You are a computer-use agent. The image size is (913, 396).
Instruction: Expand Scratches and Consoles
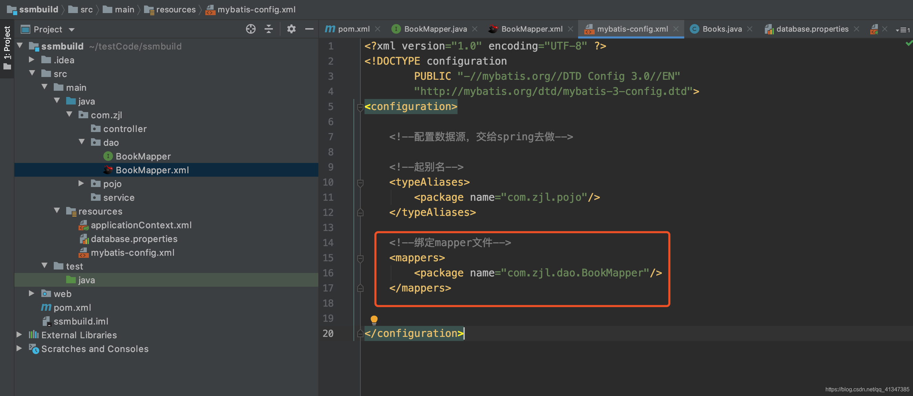click(x=19, y=348)
